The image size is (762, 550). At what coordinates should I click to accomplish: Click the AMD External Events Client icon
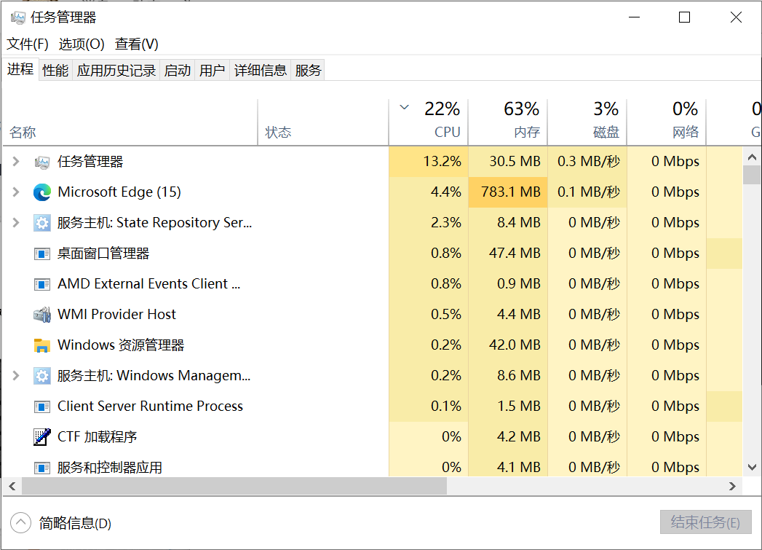click(x=42, y=284)
